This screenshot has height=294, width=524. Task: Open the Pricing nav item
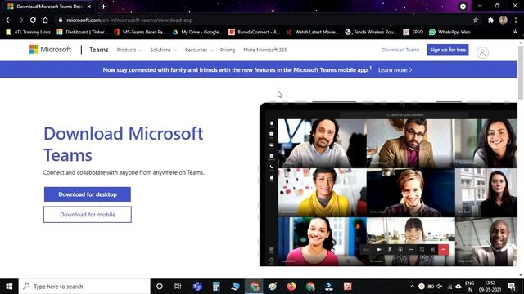click(x=228, y=50)
